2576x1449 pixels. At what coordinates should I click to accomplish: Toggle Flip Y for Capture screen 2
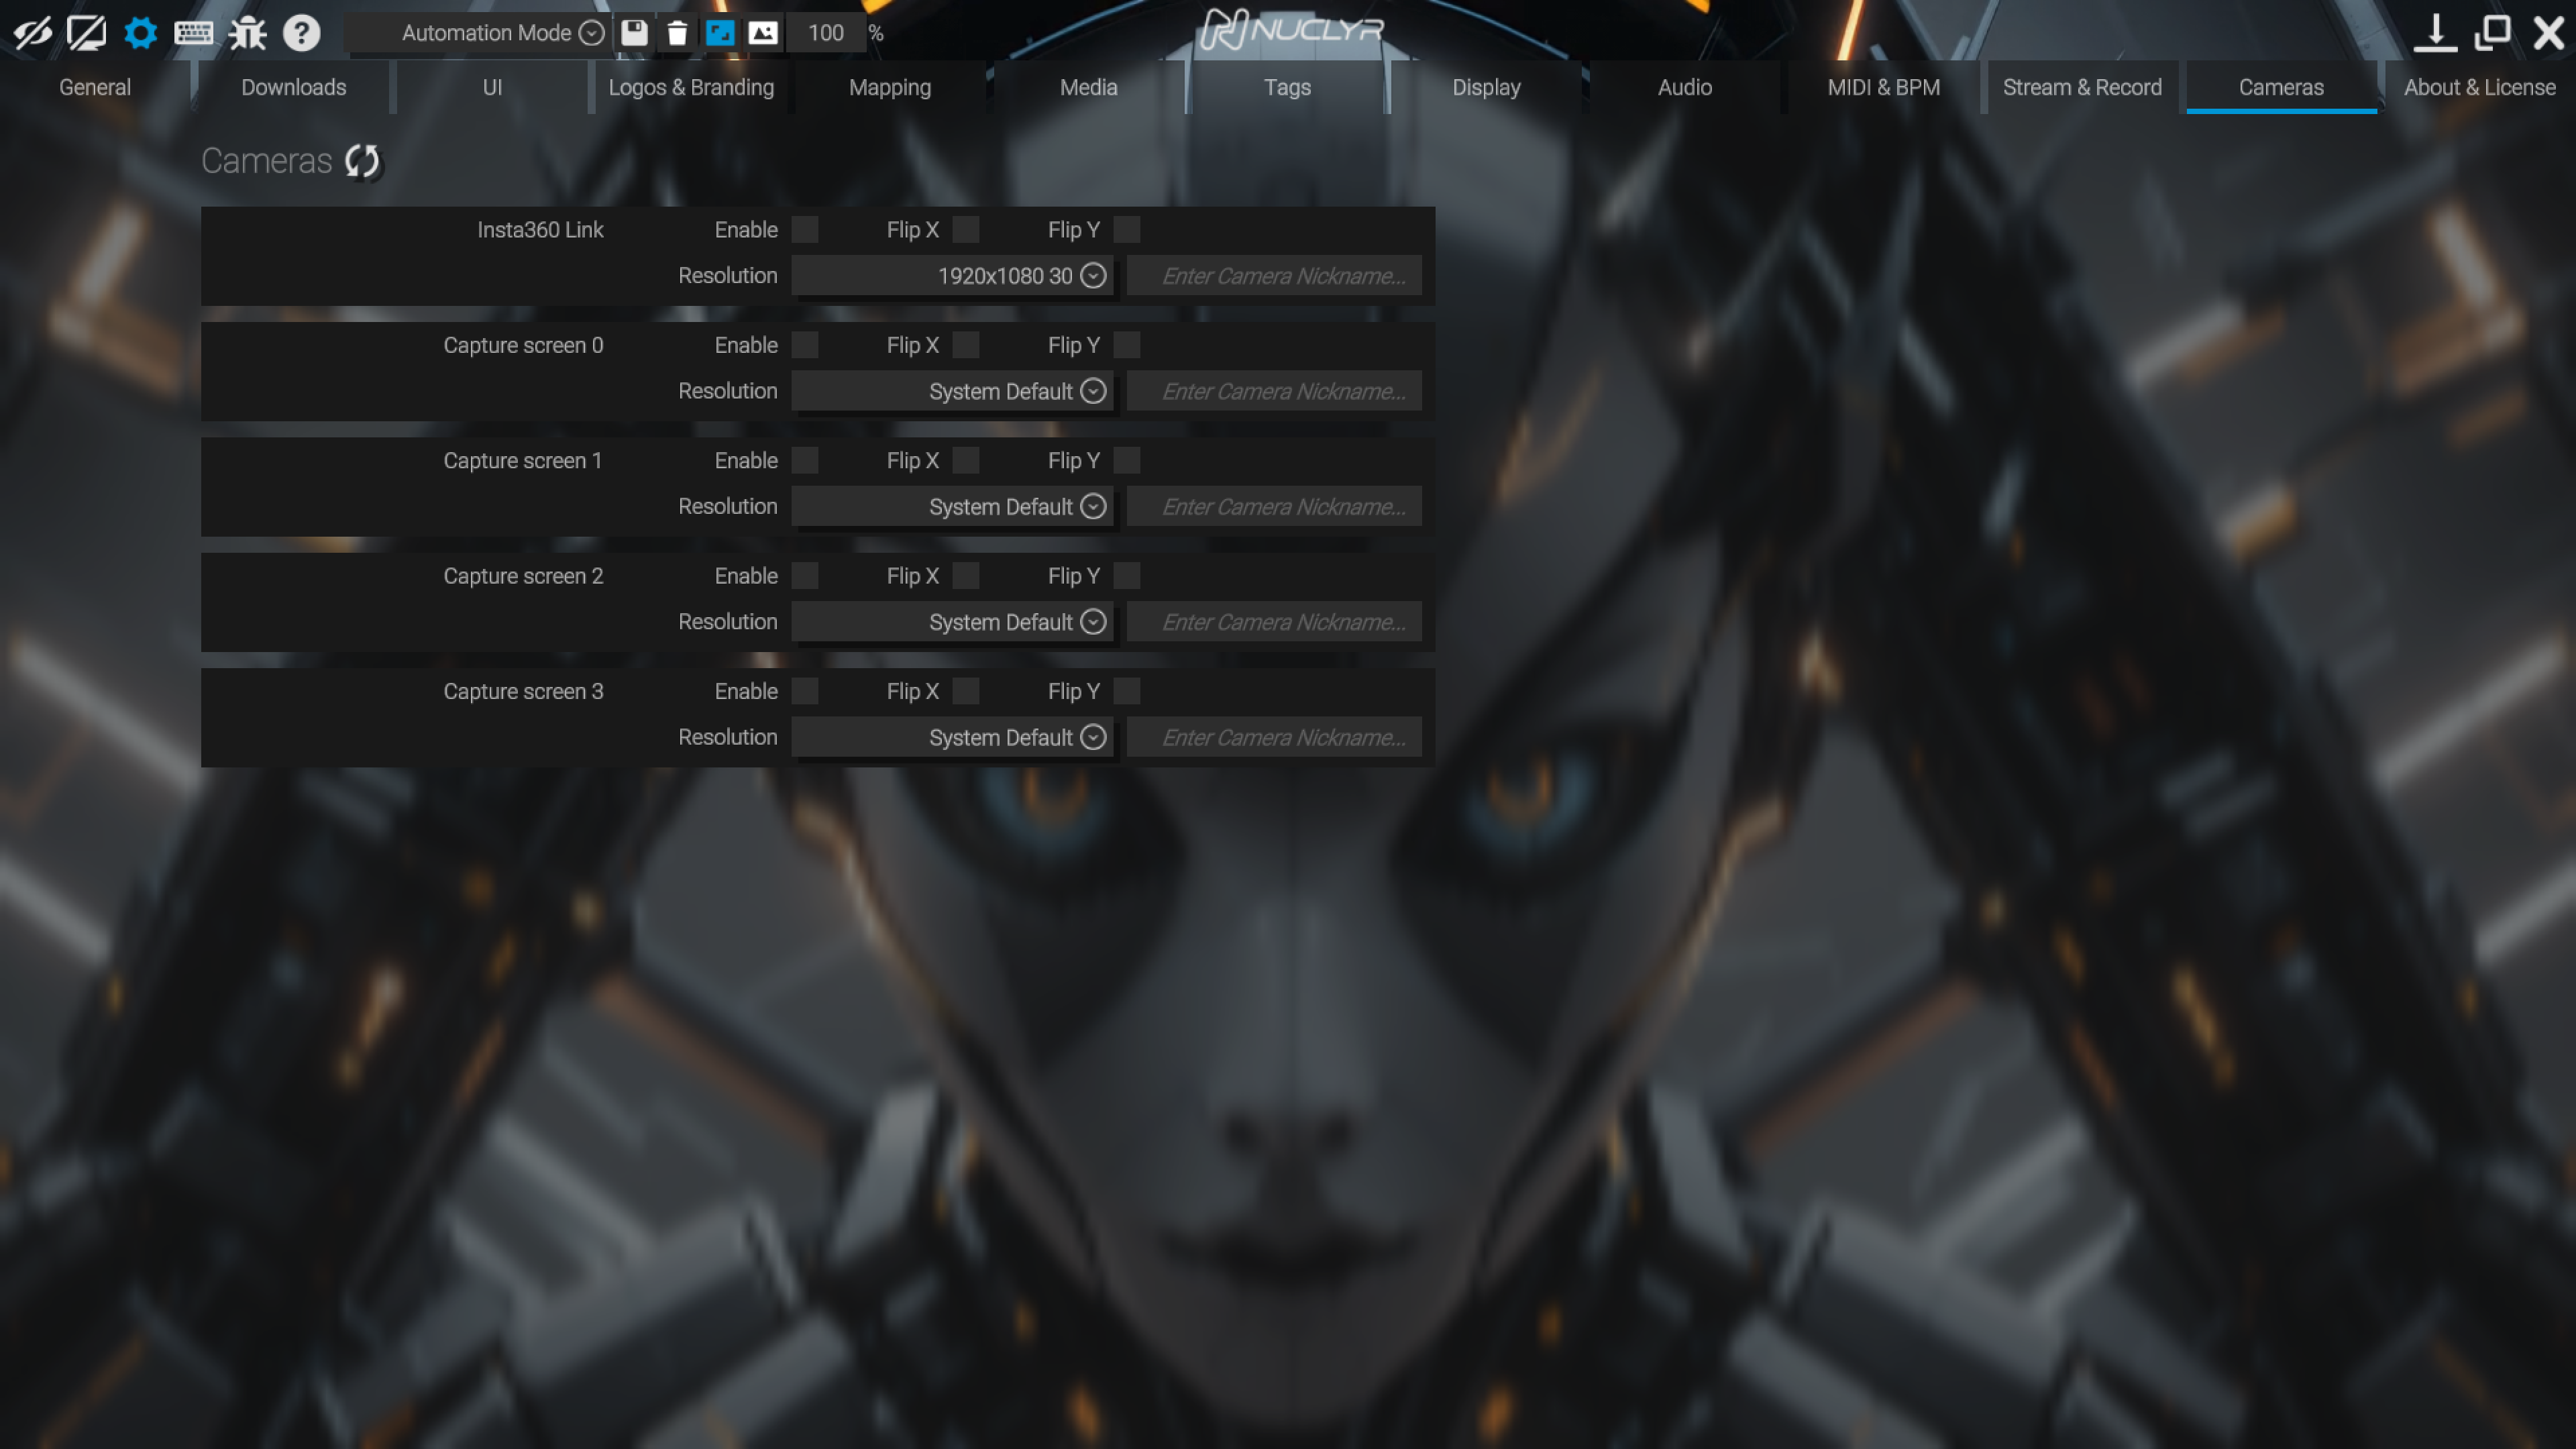click(x=1127, y=576)
